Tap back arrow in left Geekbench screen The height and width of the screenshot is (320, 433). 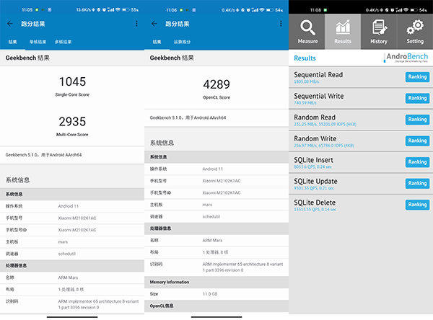point(9,24)
